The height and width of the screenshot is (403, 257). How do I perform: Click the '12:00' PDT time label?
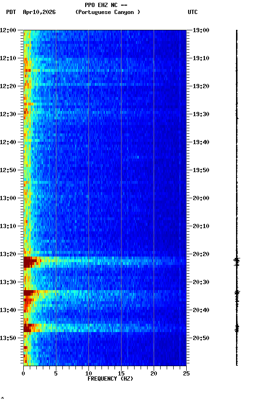click(x=8, y=30)
